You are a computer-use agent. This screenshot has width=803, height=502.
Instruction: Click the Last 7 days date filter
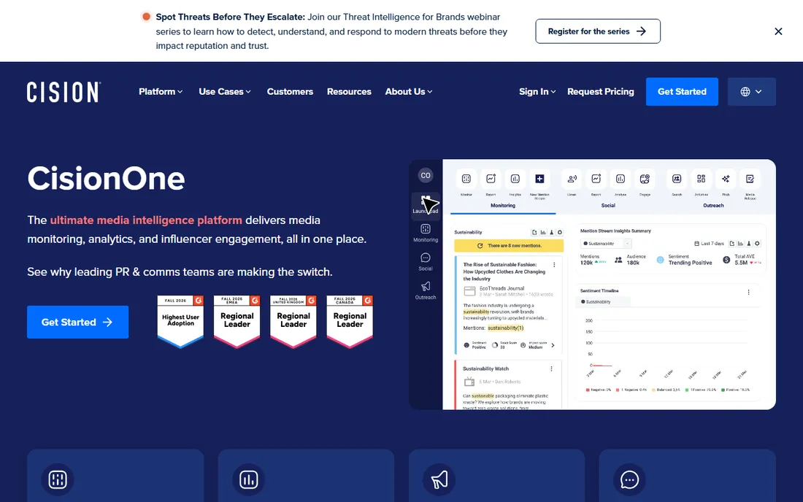(710, 244)
